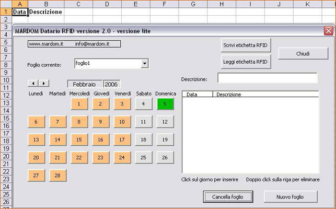The image size is (336, 209).
Task: Select Saturday day 11
Action: [x=143, y=122]
